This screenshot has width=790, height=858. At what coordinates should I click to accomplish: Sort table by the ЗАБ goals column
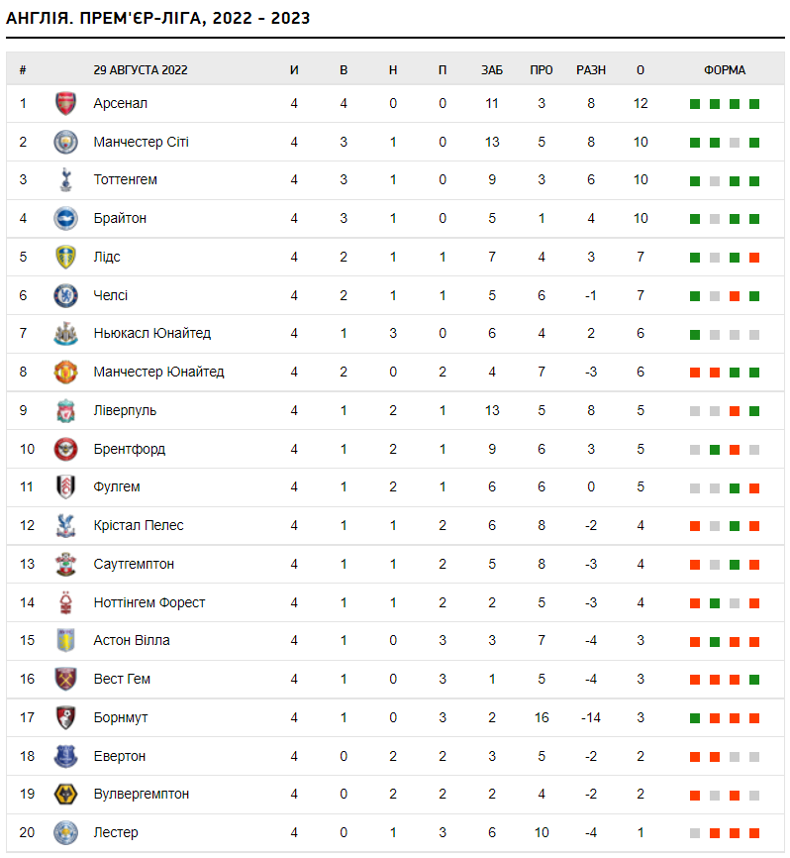pos(492,70)
